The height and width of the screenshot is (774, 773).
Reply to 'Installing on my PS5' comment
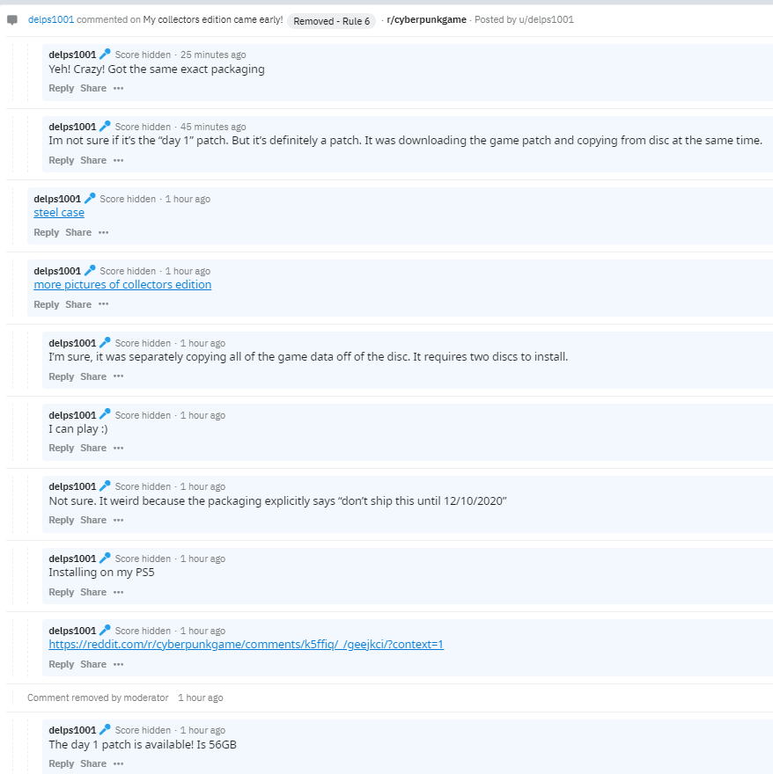click(62, 592)
